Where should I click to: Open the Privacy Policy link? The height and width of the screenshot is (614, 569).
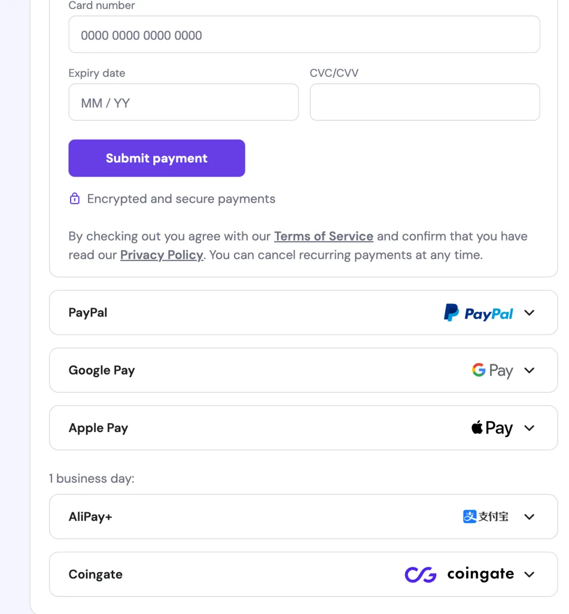162,255
